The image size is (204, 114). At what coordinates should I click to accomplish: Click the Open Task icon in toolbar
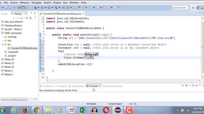coord(79,8)
